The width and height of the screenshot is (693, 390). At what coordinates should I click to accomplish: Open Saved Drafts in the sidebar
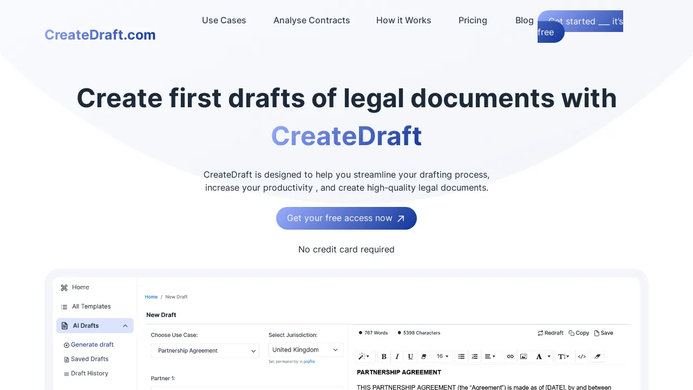89,359
